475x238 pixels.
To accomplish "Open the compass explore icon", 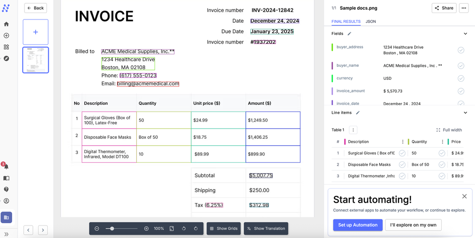I will [x=6, y=58].
